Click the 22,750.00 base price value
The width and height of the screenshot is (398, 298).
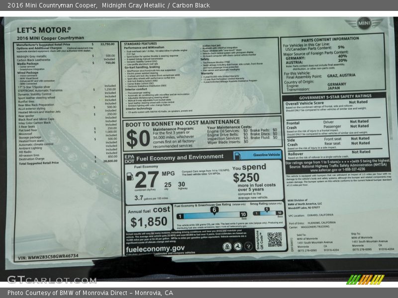107,44
